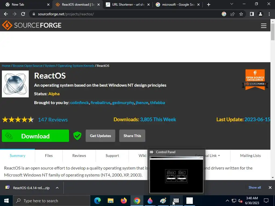Click the green Download button

[35, 136]
